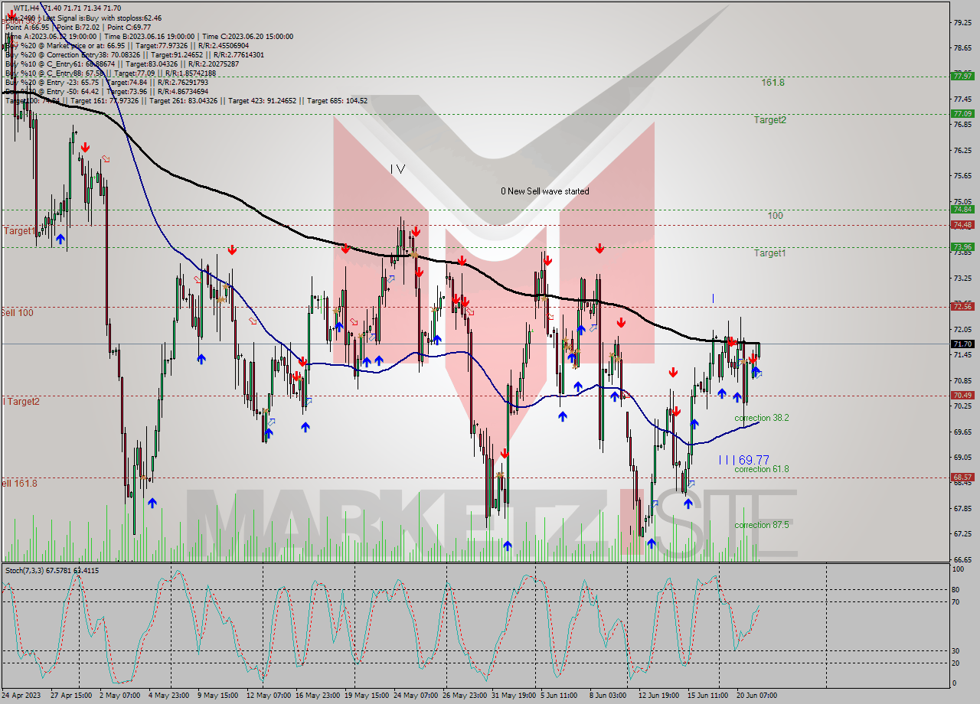Click the current price 71.70 tag
Image resolution: width=980 pixels, height=704 pixels.
tap(962, 344)
